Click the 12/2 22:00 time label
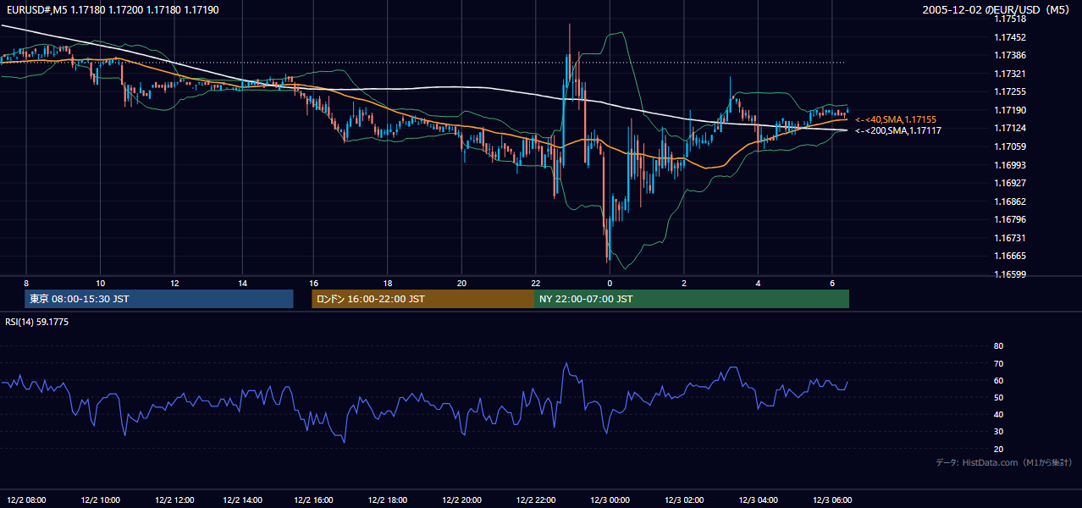 click(534, 500)
